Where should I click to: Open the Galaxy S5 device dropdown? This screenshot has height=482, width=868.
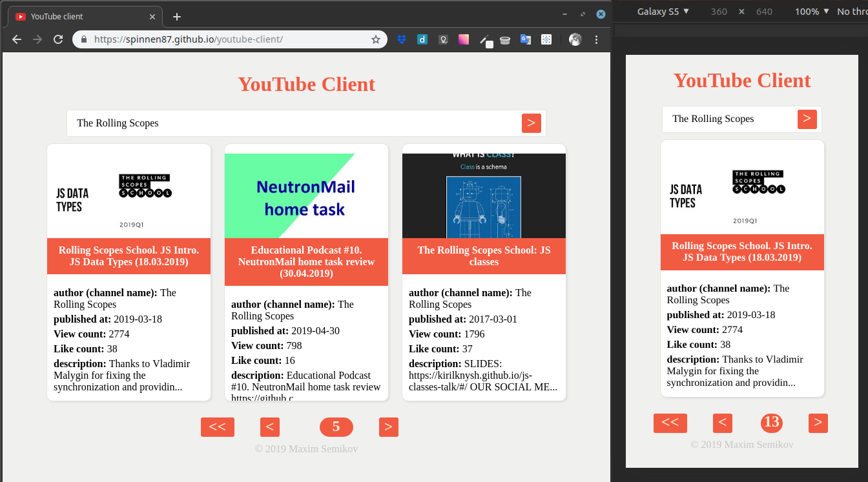(x=663, y=11)
